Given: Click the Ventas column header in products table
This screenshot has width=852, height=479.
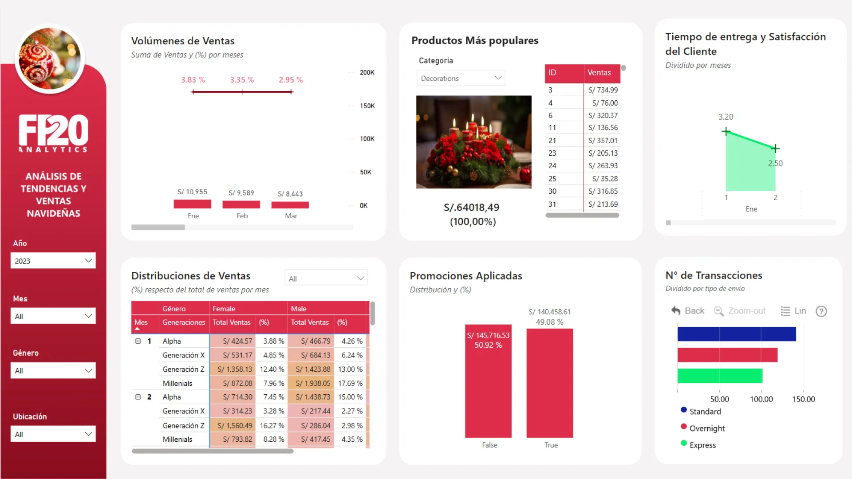Looking at the screenshot, I should click(602, 73).
